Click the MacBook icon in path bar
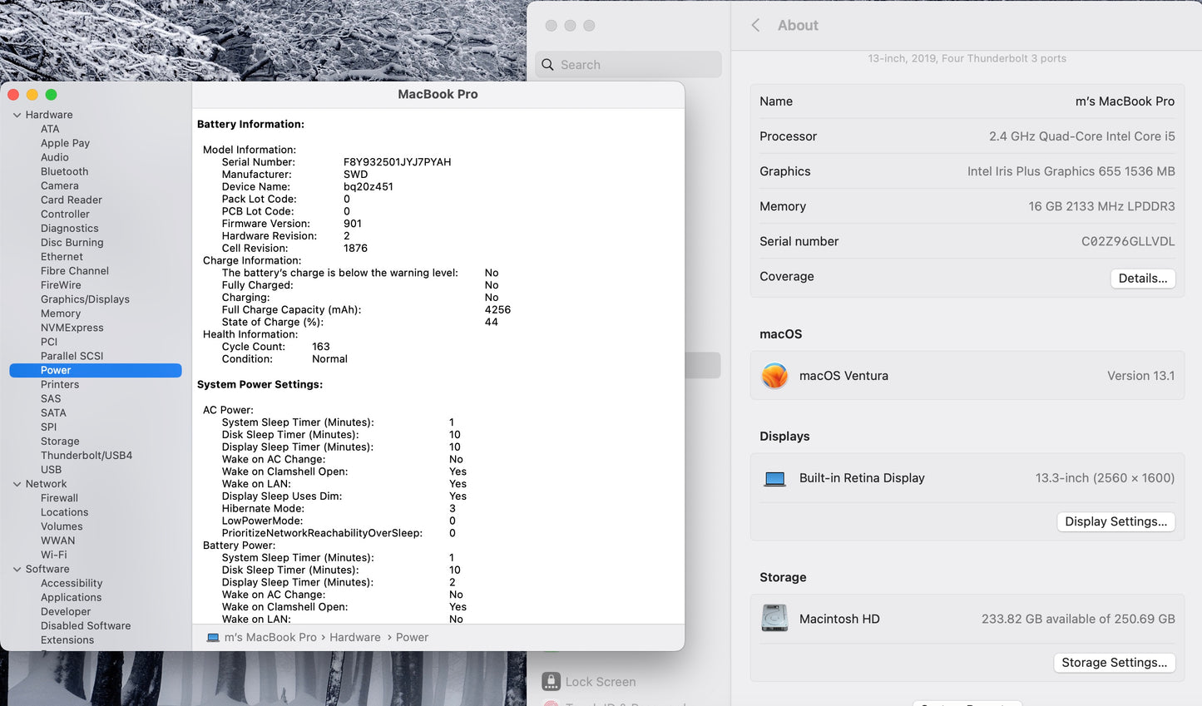The image size is (1202, 706). 213,638
